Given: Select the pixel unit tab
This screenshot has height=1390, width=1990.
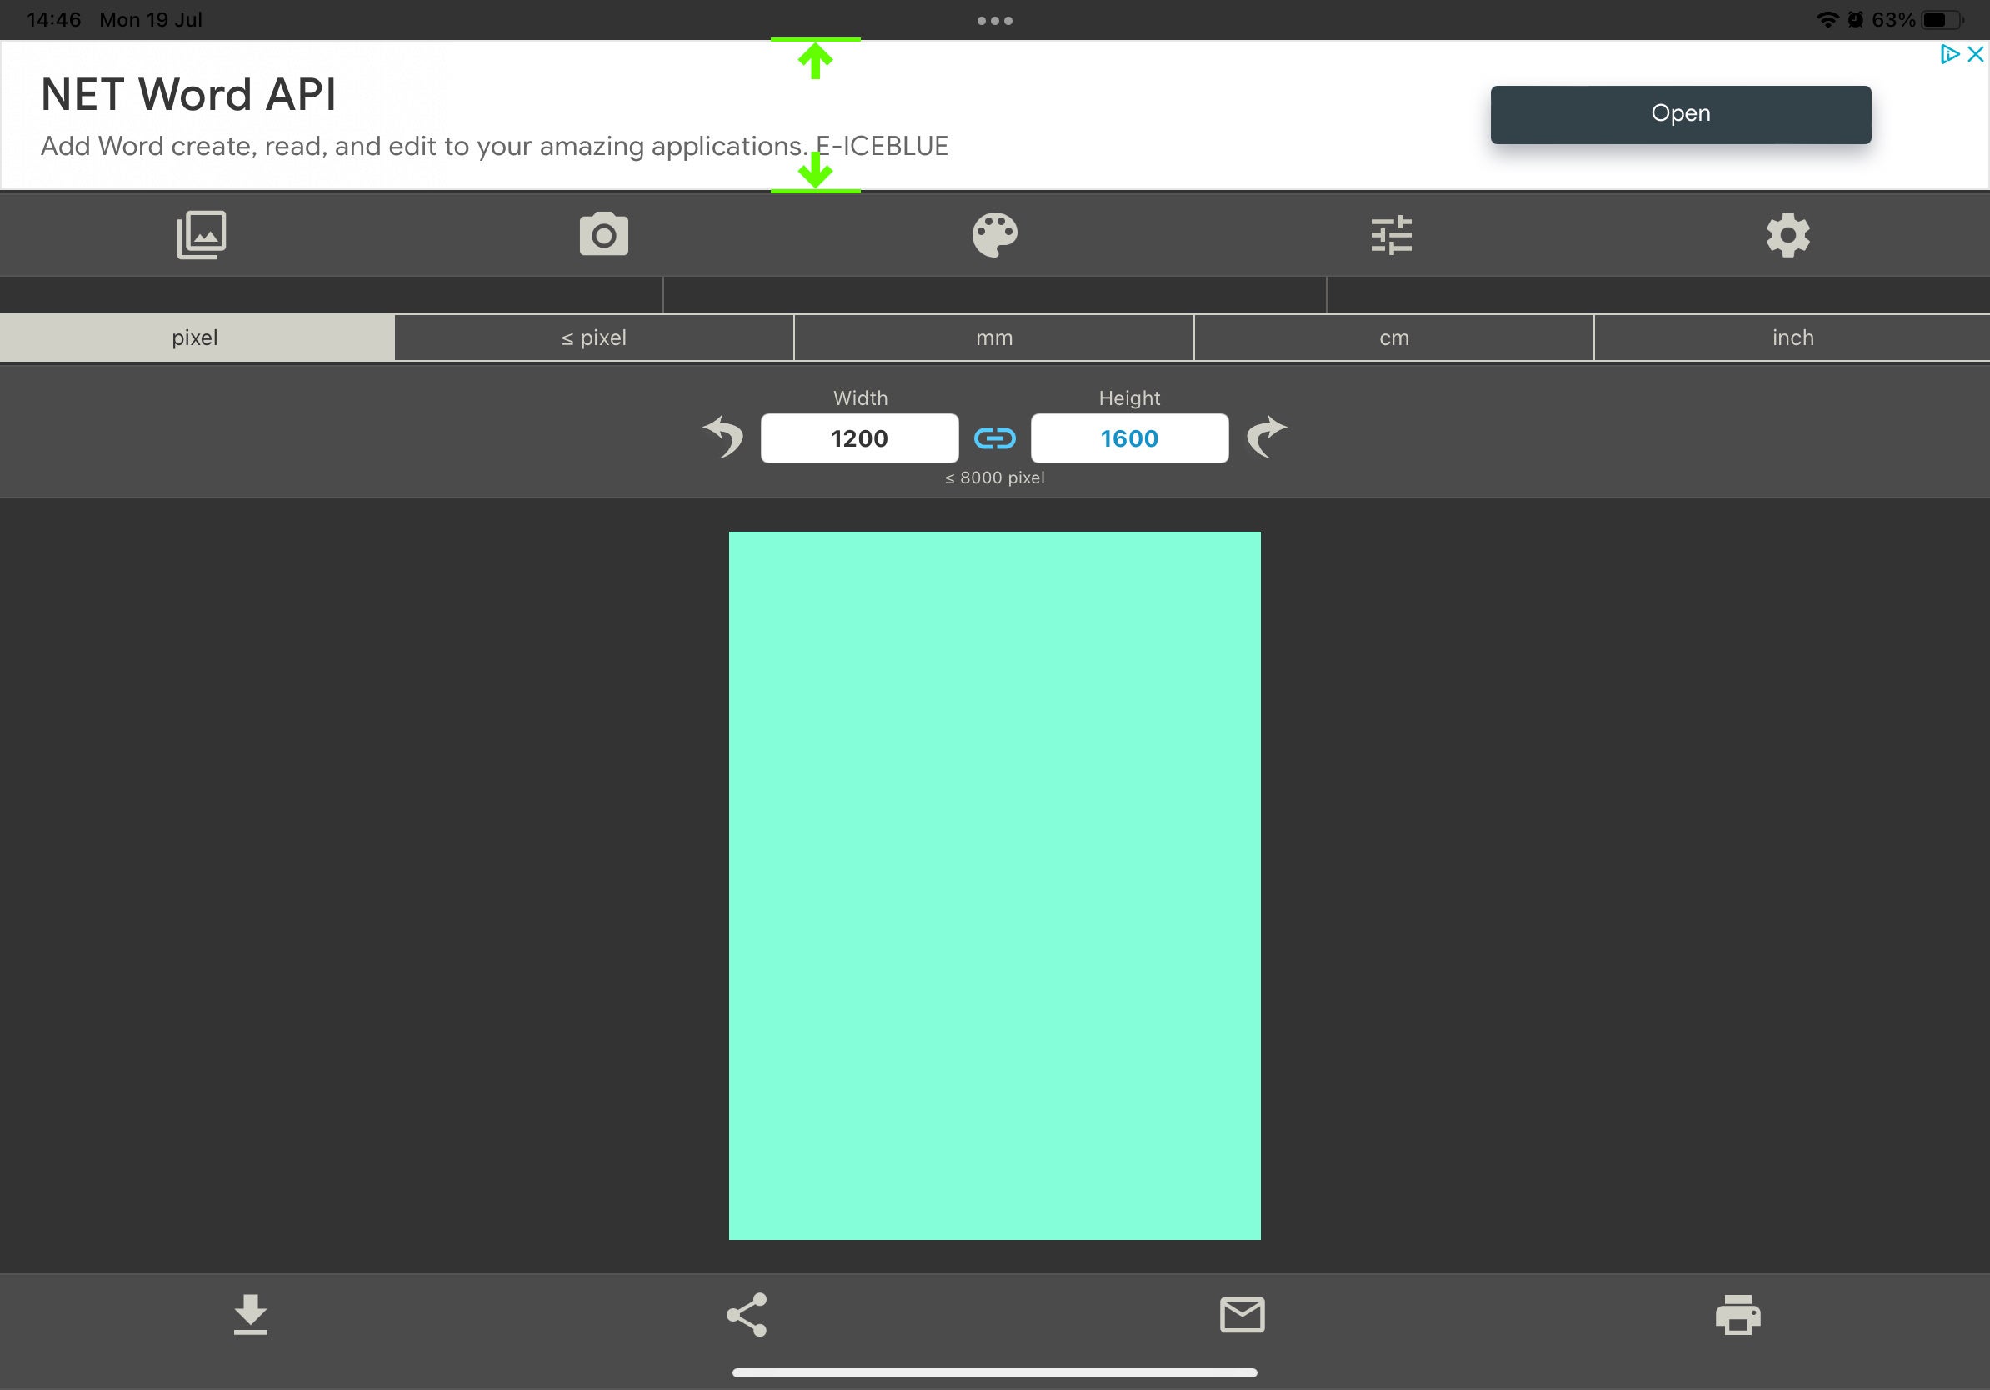Looking at the screenshot, I should (196, 338).
